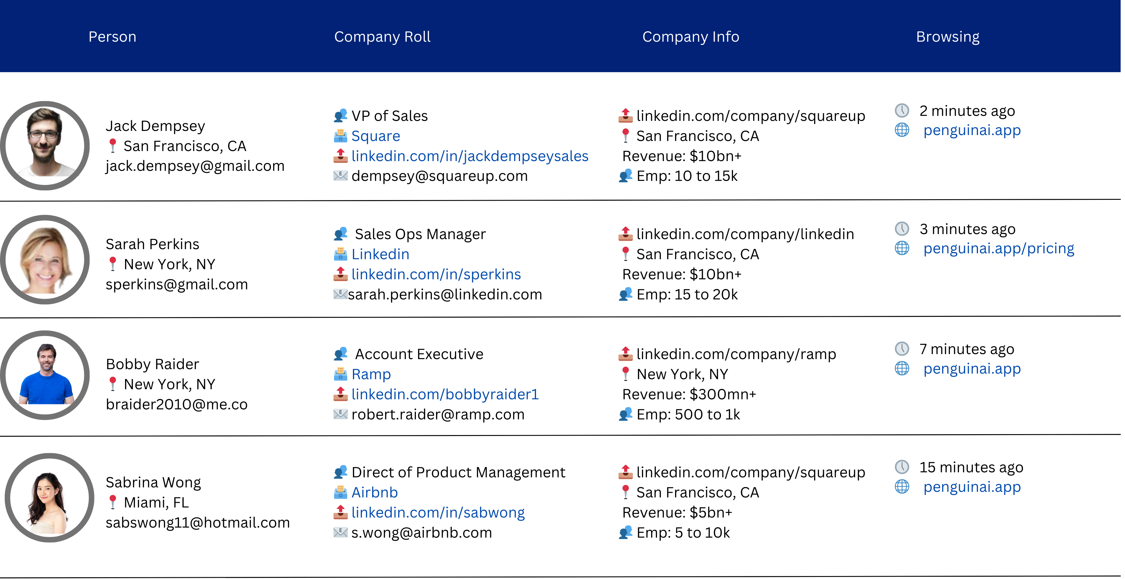Click the Browsing column header

coord(948,37)
